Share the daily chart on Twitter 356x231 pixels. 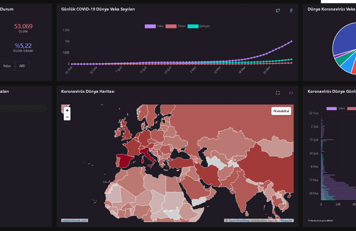(x=277, y=11)
